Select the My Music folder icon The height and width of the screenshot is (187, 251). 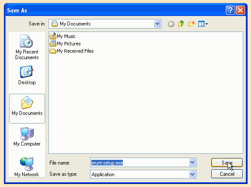[53, 36]
